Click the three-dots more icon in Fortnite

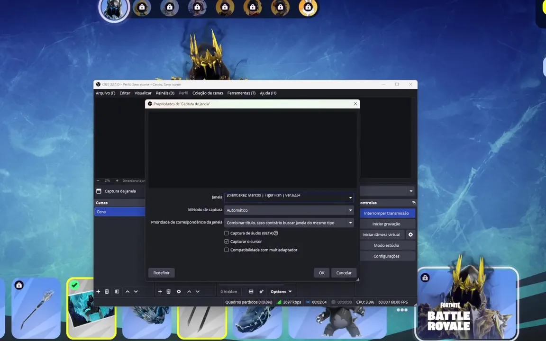(x=402, y=310)
